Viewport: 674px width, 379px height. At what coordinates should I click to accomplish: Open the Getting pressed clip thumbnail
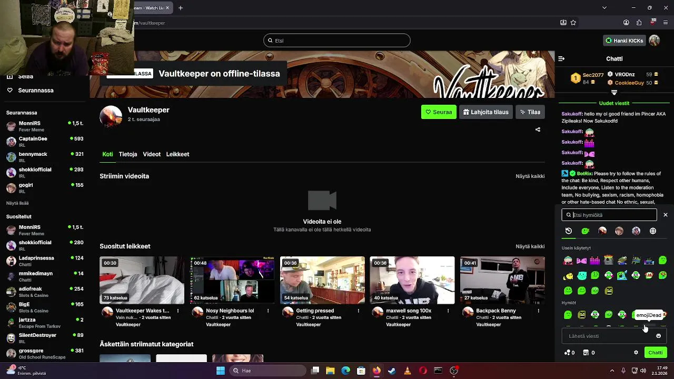pos(322,280)
